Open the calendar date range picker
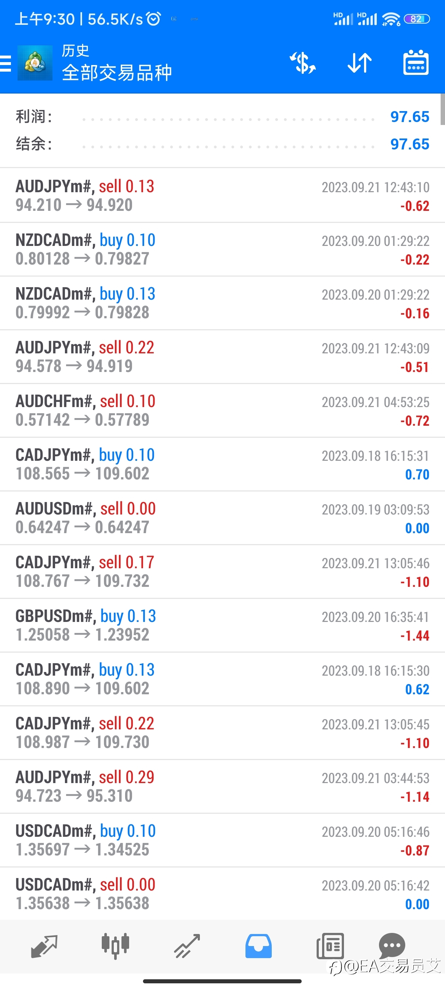Viewport: 445px width, 991px height. pyautogui.click(x=416, y=62)
